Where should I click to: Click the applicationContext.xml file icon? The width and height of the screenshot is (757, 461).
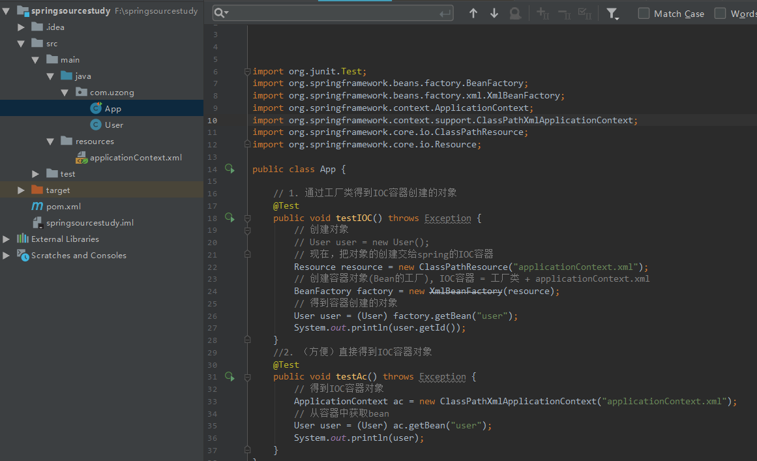tap(82, 157)
